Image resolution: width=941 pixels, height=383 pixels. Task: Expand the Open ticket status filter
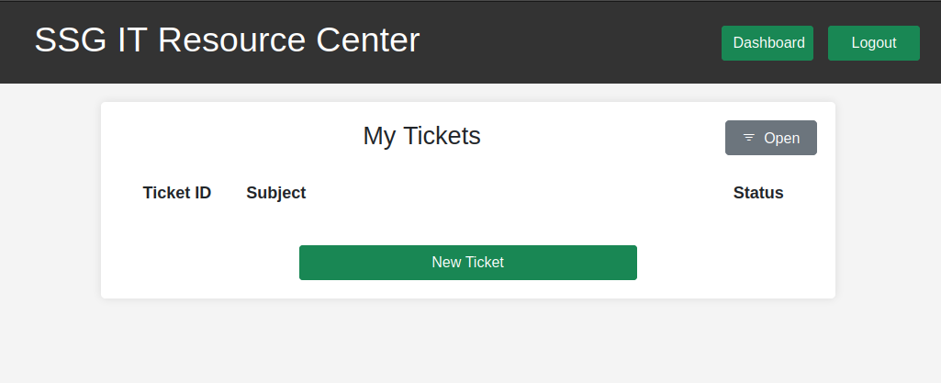[771, 138]
